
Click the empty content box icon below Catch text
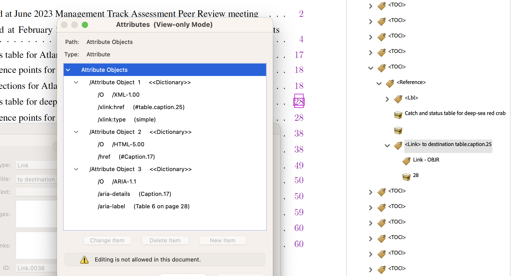(398, 130)
